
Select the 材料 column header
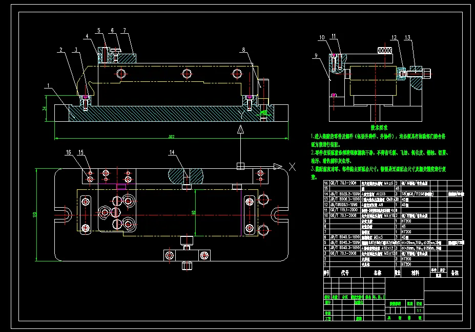click(x=415, y=273)
